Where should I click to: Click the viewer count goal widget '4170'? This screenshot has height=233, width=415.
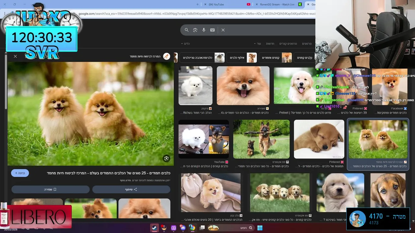(378, 219)
